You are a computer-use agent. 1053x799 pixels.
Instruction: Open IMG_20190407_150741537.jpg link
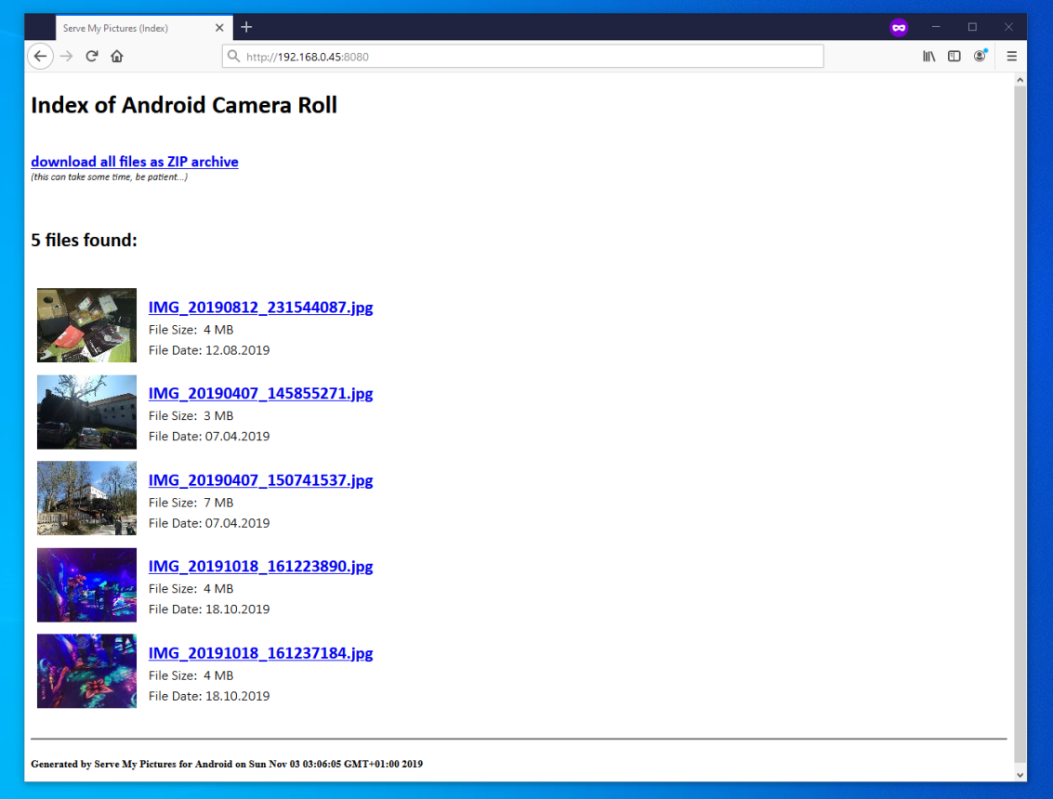click(x=260, y=480)
